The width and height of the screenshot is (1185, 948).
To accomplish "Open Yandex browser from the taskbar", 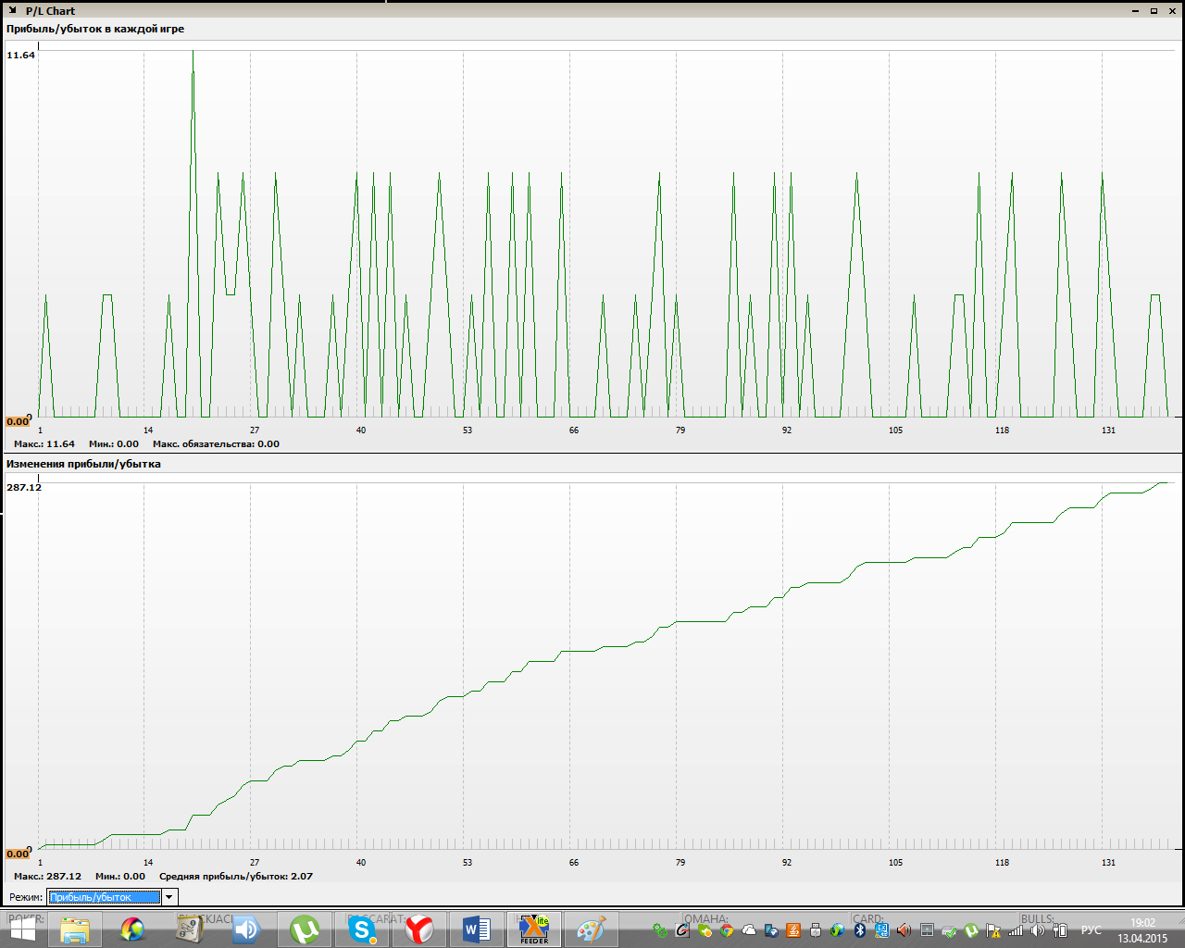I will click(419, 929).
